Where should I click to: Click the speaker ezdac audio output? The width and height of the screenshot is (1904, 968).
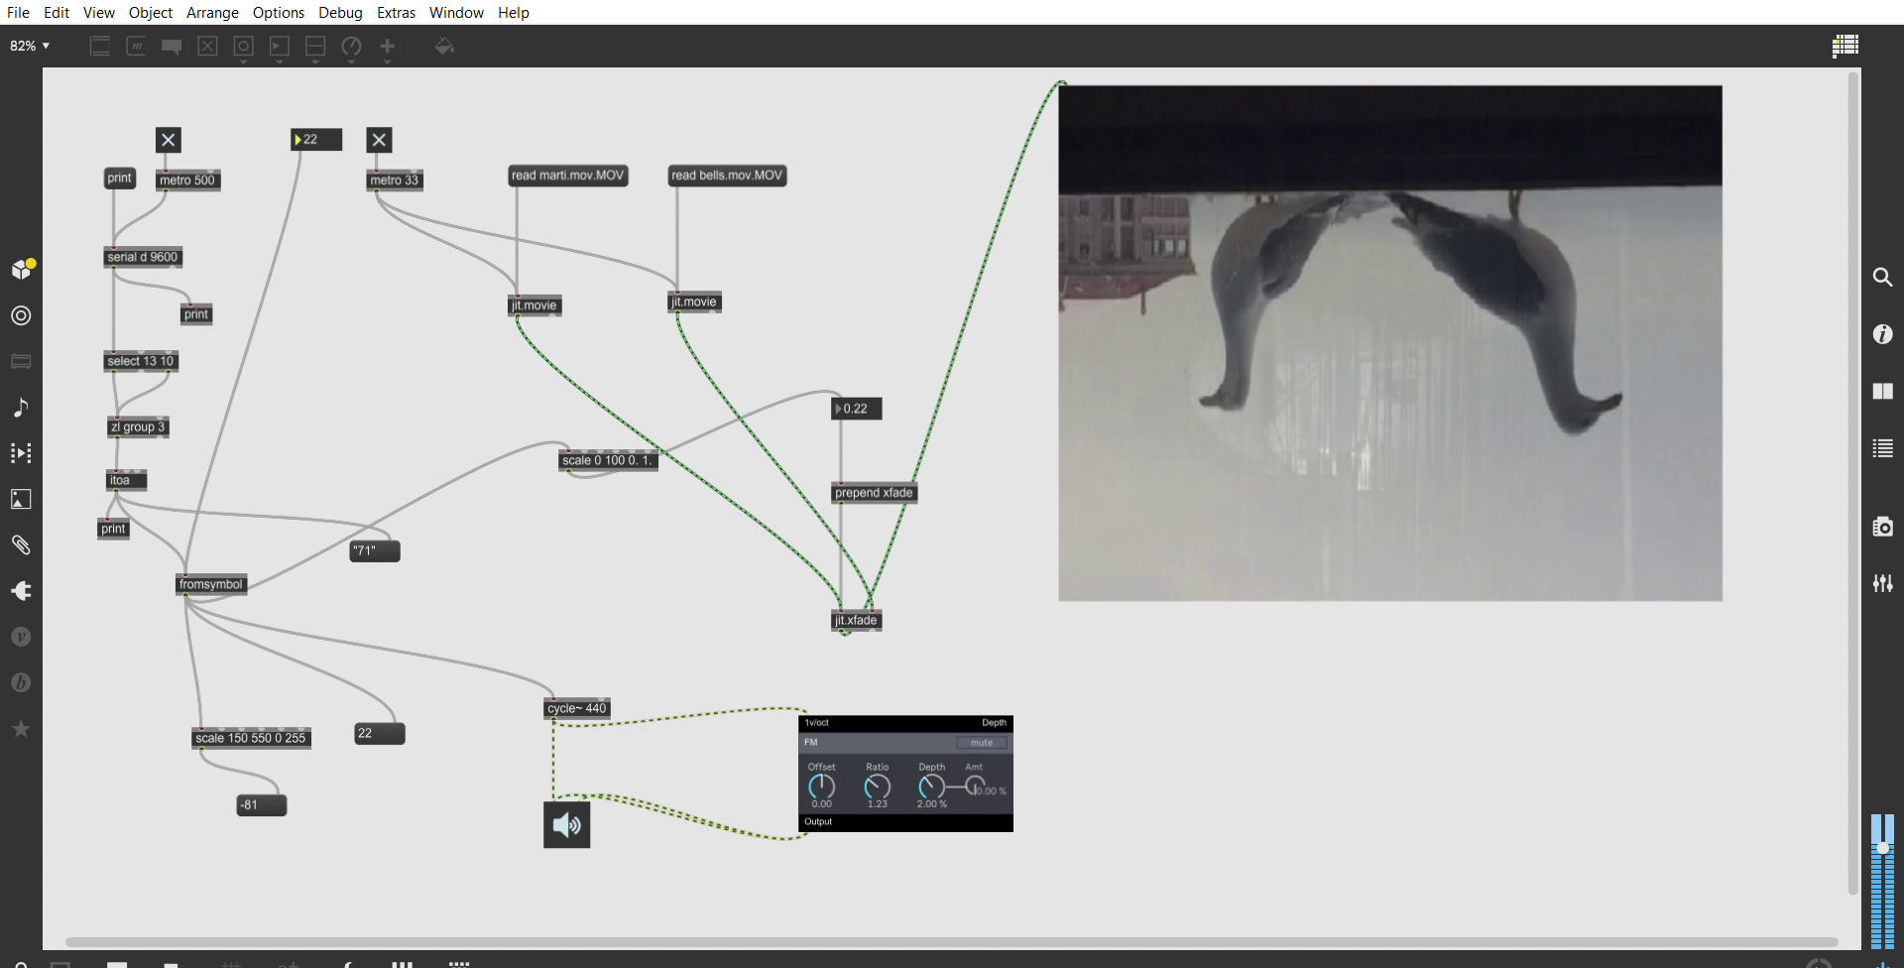pos(566,825)
